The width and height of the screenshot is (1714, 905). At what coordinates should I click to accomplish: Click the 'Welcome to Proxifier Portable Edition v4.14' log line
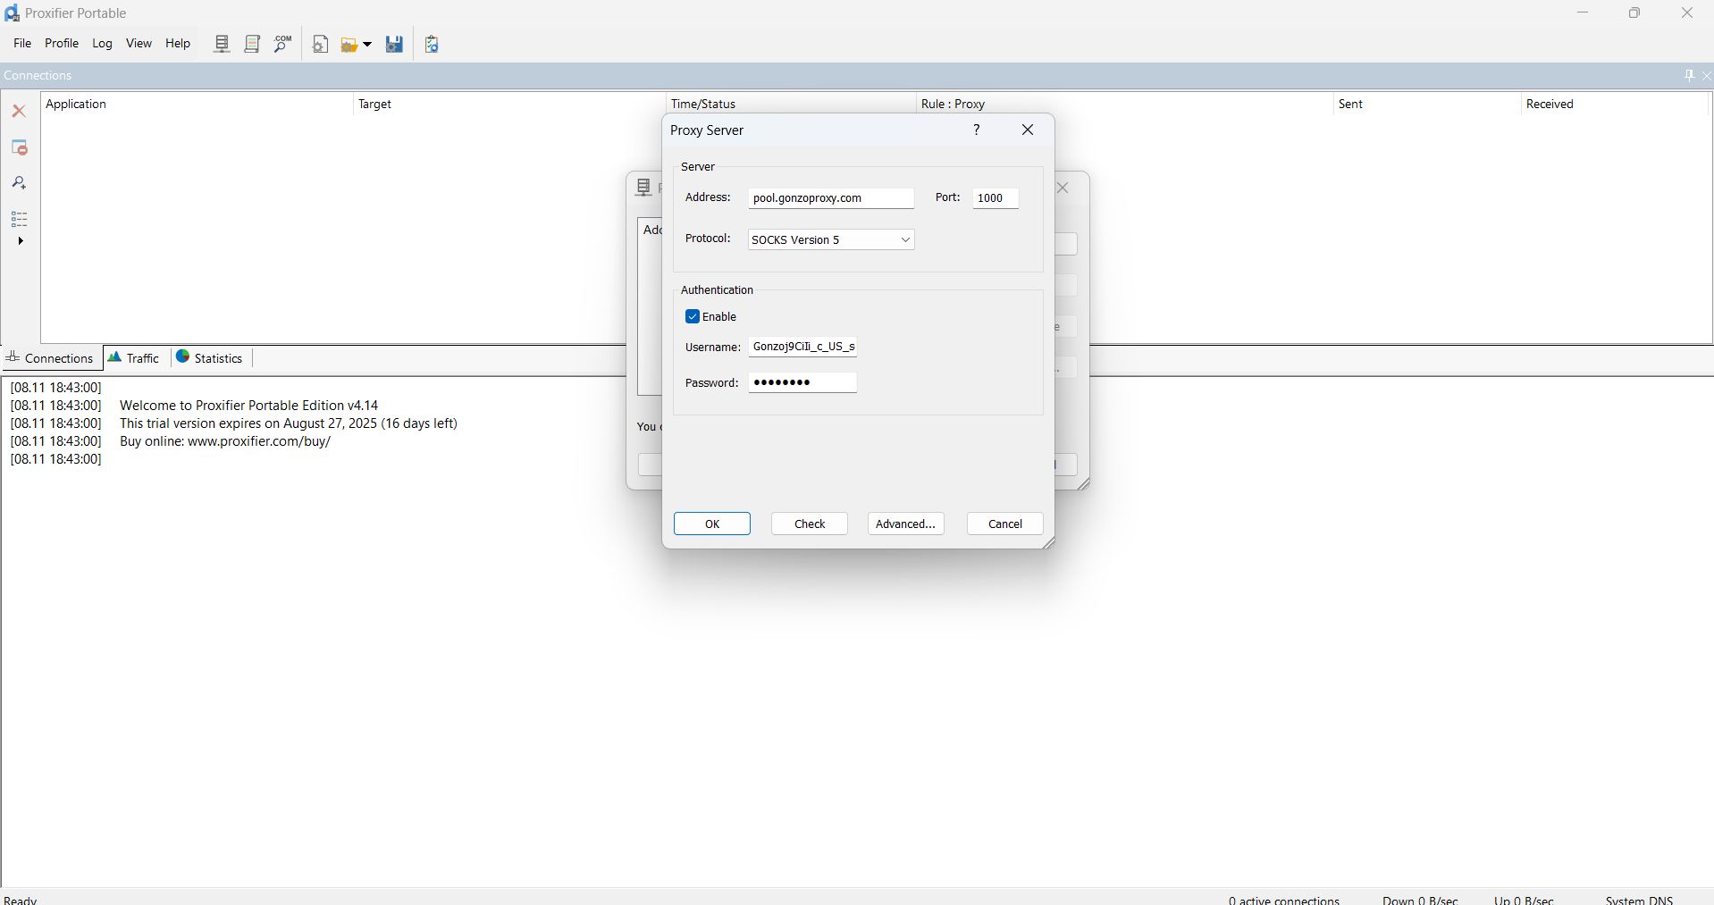(249, 406)
